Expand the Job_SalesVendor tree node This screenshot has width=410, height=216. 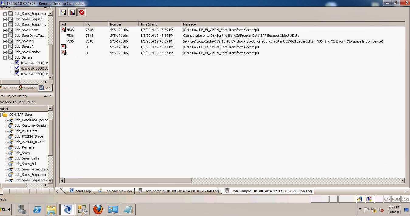(x=5, y=52)
